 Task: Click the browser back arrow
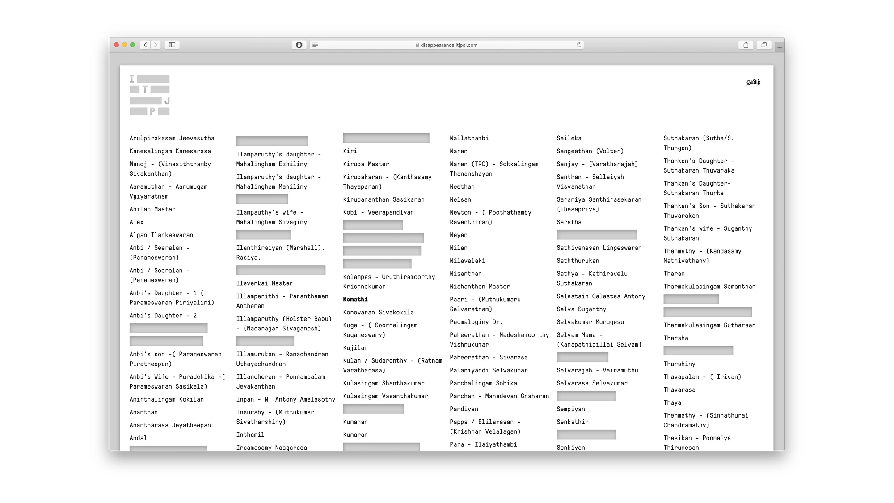[145, 45]
